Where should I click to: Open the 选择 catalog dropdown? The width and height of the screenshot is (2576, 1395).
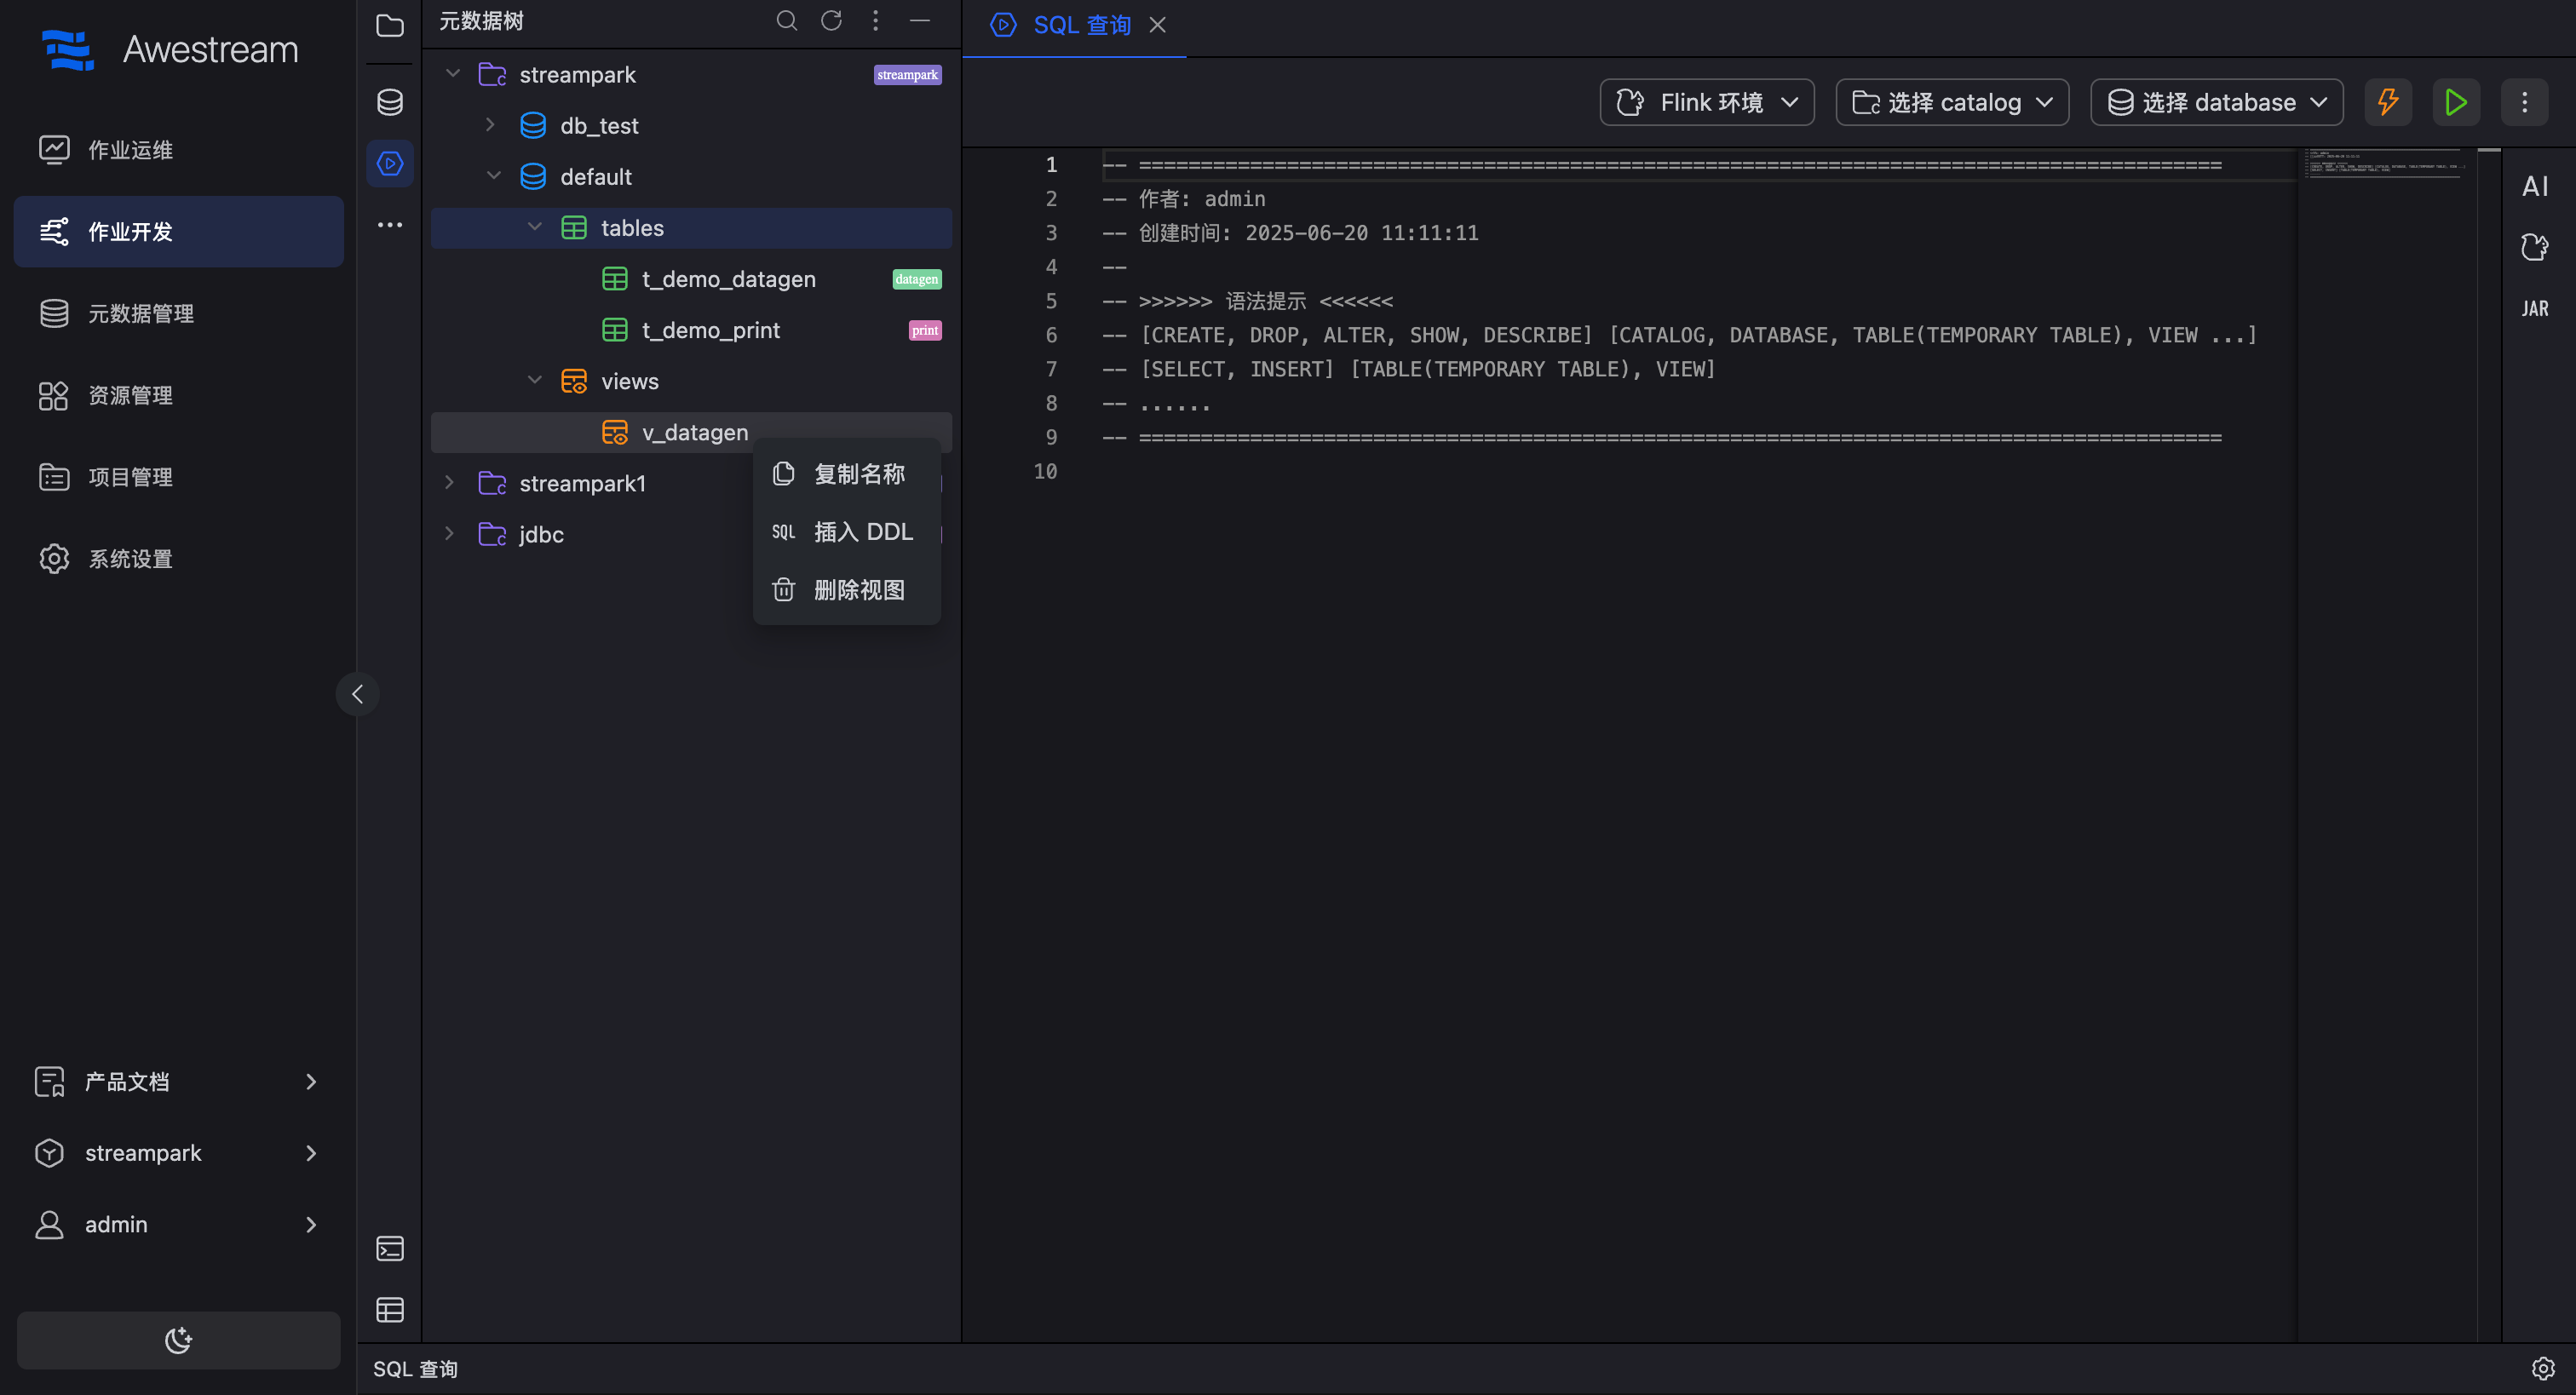click(x=1952, y=102)
